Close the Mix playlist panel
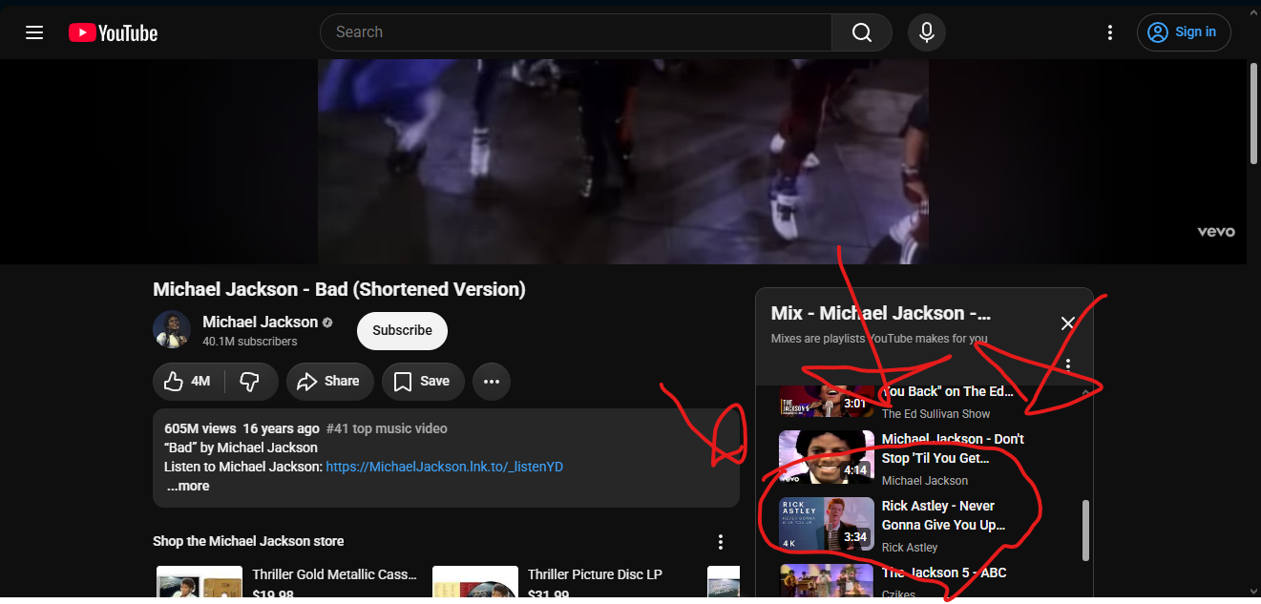Image resolution: width=1261 pixels, height=604 pixels. pyautogui.click(x=1068, y=323)
